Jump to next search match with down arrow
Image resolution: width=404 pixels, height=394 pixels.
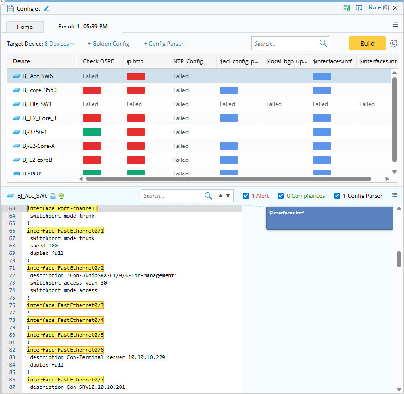pyautogui.click(x=228, y=196)
